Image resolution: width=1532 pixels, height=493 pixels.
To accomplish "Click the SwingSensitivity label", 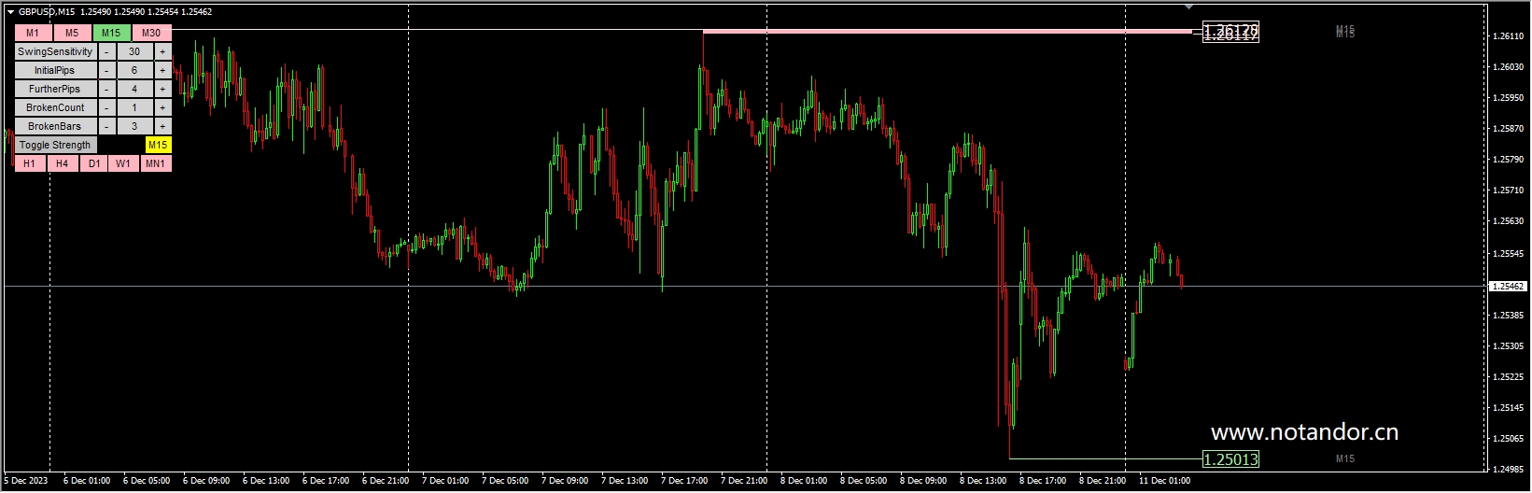I will tap(55, 51).
